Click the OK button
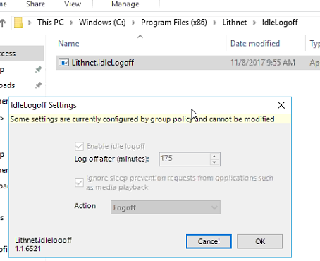The height and width of the screenshot is (261, 320). (260, 241)
